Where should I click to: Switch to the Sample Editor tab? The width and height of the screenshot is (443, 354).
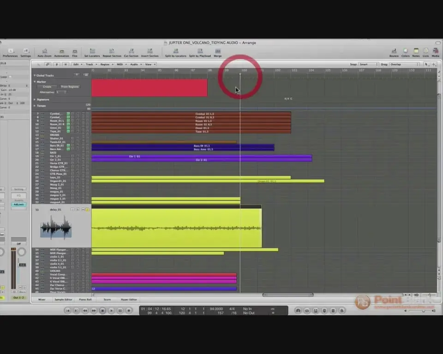click(x=63, y=300)
